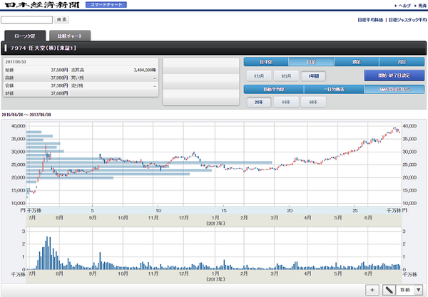Choose the 6カ月 period button
The height and width of the screenshot is (297, 428).
click(286, 76)
